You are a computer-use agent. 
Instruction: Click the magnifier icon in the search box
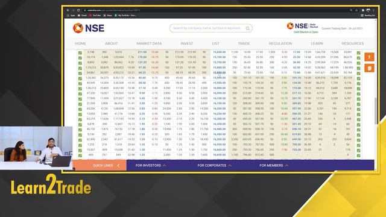(x=248, y=28)
